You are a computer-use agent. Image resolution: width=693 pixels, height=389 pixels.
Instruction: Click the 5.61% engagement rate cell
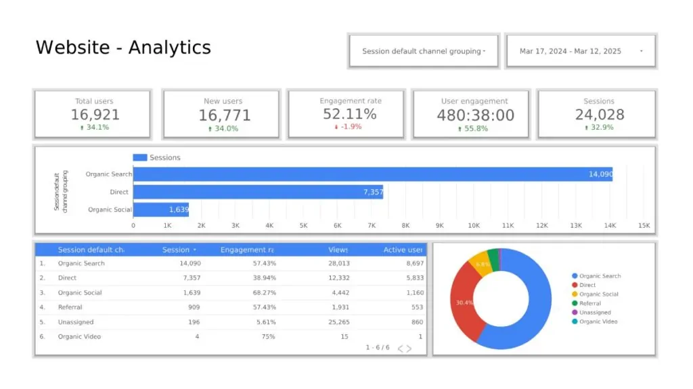pyautogui.click(x=266, y=322)
